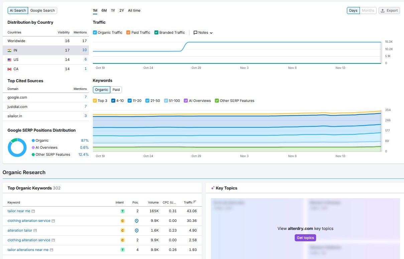Viewport: 404px width, 259px height.
Task: Expand the Notes dropdown
Action: pyautogui.click(x=211, y=33)
